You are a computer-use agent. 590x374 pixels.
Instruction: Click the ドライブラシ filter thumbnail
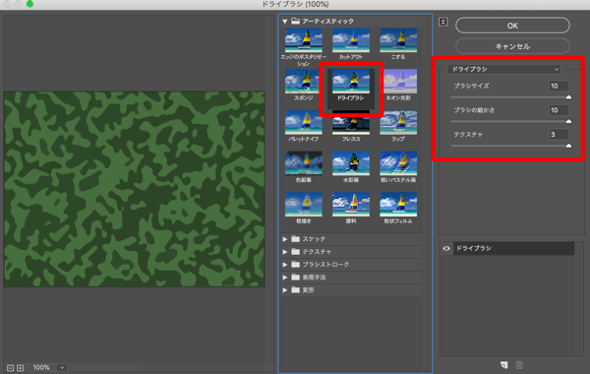click(351, 82)
